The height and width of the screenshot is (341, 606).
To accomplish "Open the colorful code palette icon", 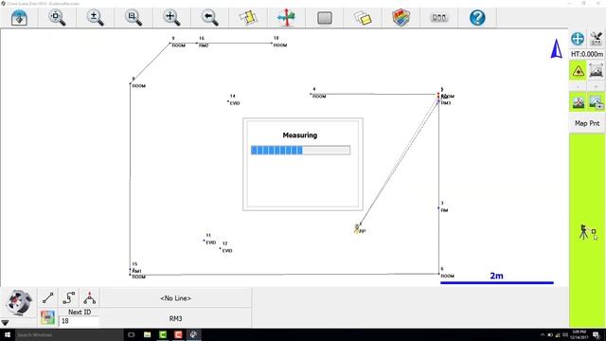I will click(48, 318).
